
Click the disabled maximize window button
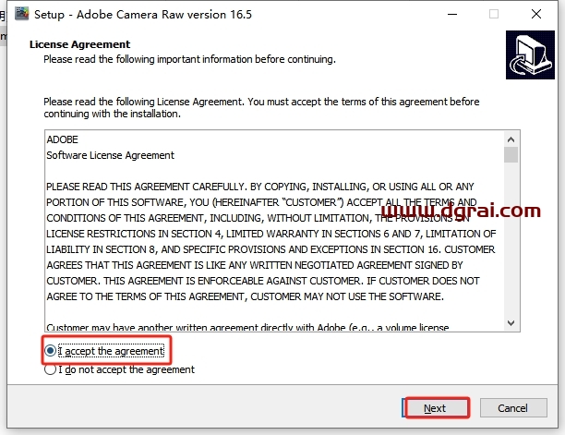[494, 15]
